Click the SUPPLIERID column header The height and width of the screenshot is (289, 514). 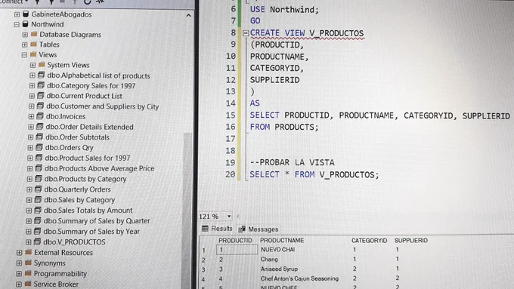point(410,241)
